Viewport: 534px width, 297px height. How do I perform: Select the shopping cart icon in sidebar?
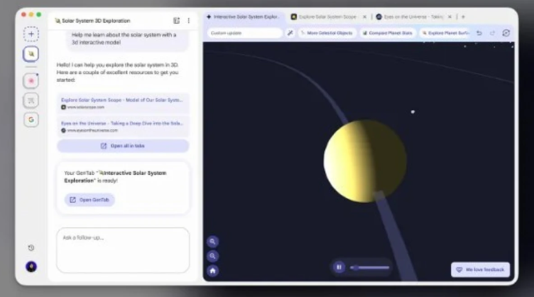point(31,100)
